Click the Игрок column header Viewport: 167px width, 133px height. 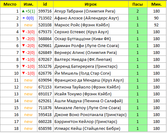[91, 4]
